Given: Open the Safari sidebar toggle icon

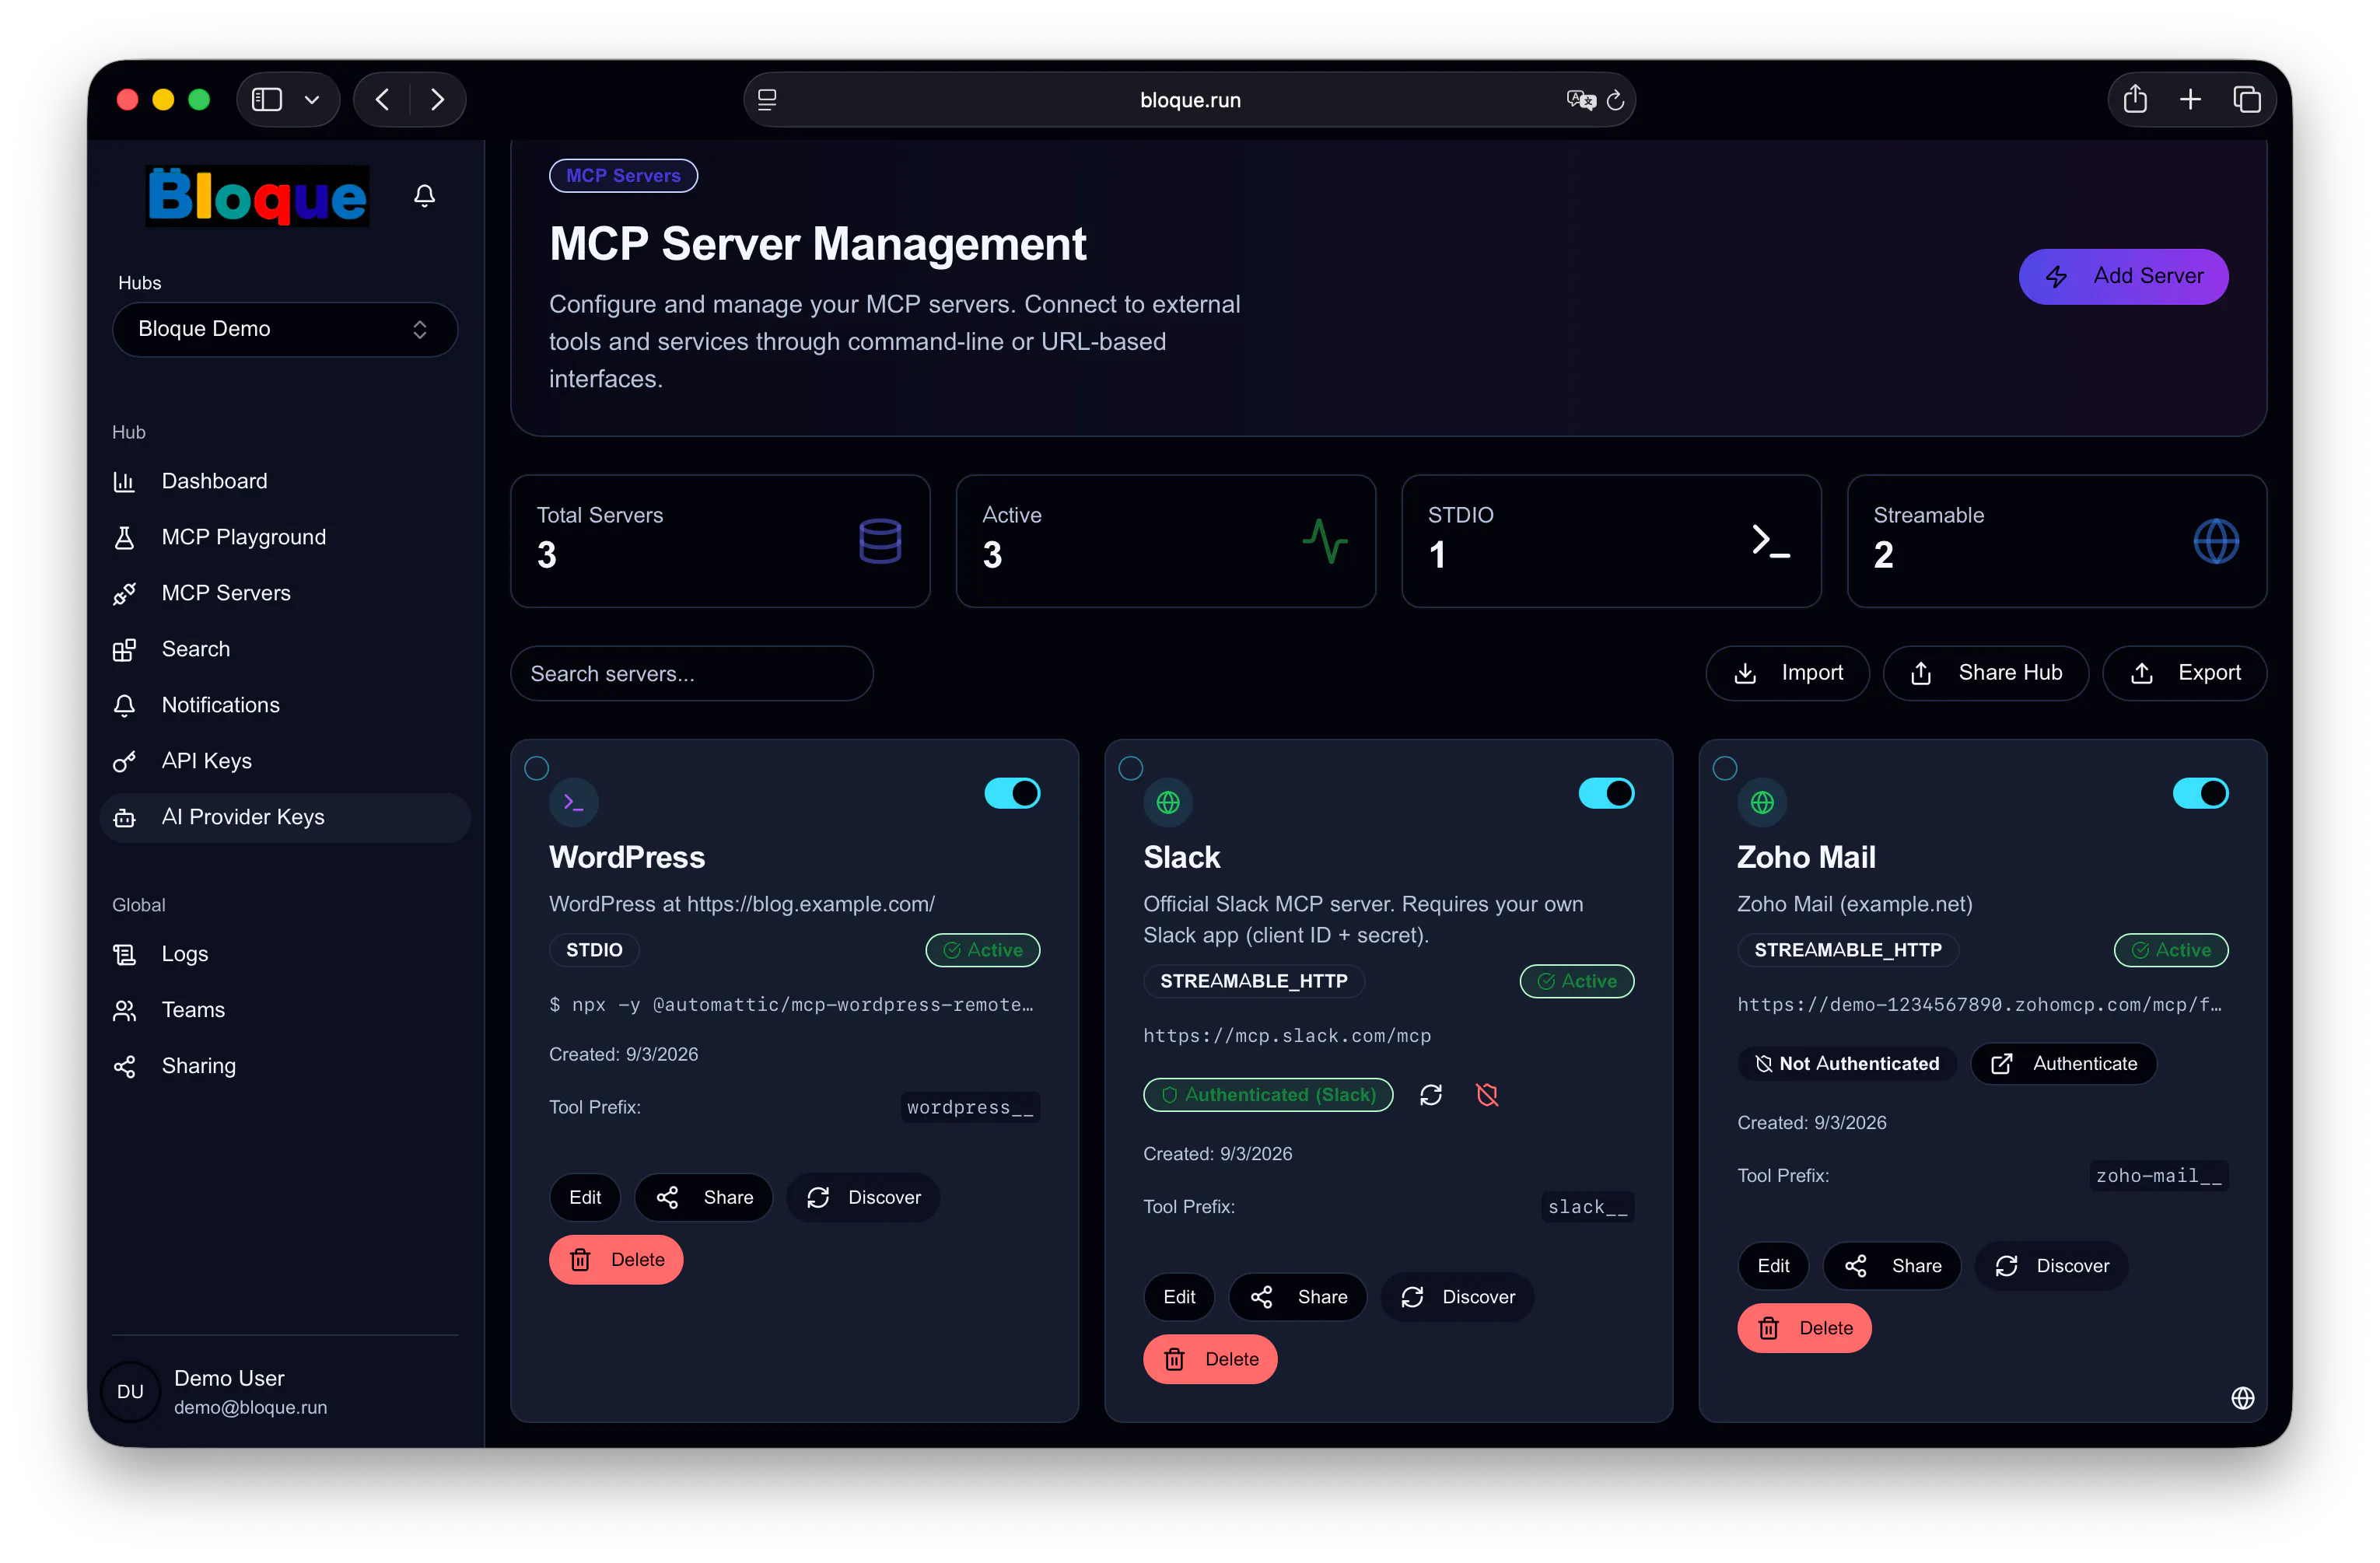Looking at the screenshot, I should tap(267, 99).
